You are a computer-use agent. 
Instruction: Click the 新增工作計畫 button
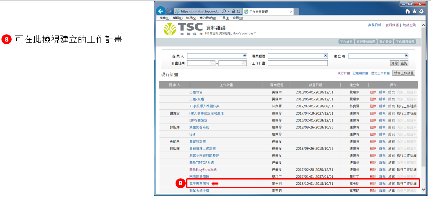tap(404, 73)
